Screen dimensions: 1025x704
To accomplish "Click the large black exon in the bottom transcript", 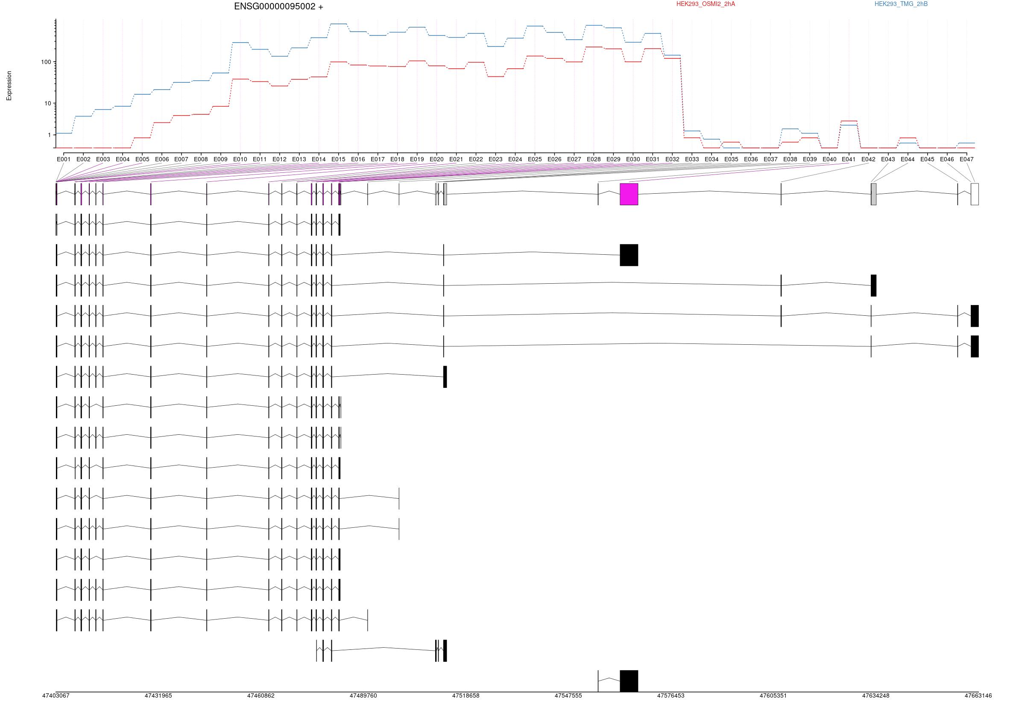I will (x=629, y=681).
